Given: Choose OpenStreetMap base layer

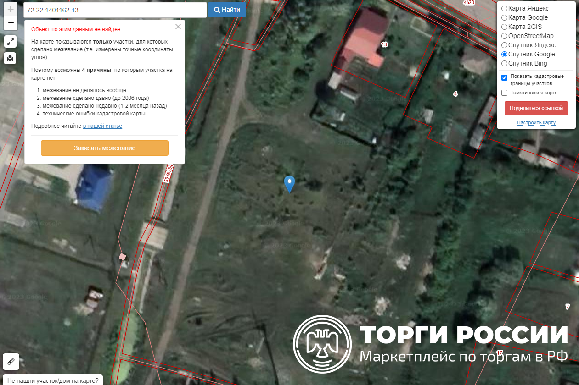Looking at the screenshot, I should tap(504, 36).
